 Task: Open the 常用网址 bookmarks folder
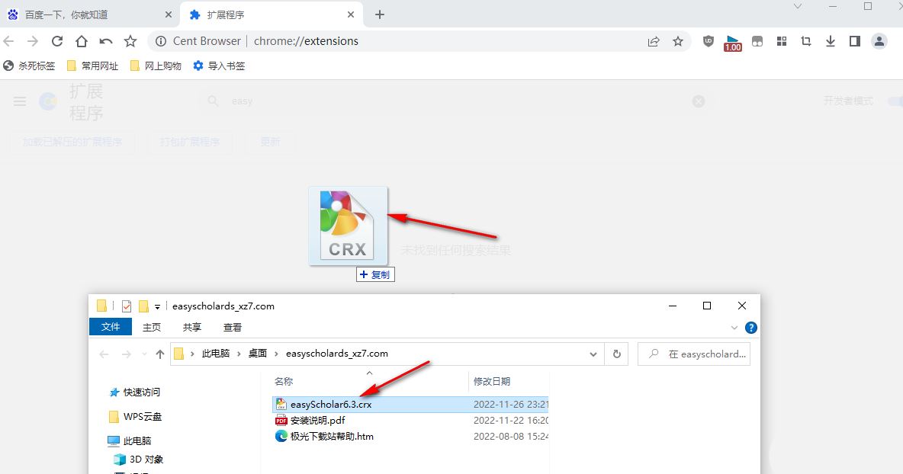(x=92, y=66)
